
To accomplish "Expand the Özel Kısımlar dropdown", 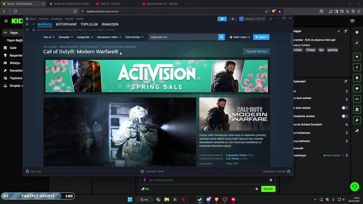I will click(x=134, y=37).
